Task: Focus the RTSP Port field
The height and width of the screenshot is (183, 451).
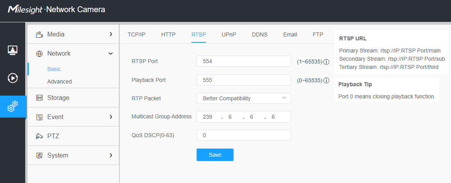Action: (x=244, y=61)
